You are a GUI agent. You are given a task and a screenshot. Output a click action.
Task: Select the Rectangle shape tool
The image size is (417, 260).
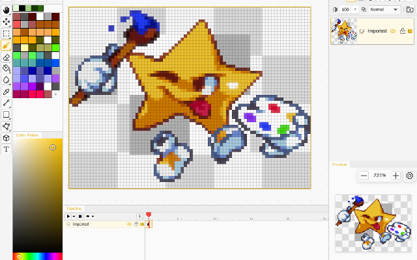(x=6, y=114)
